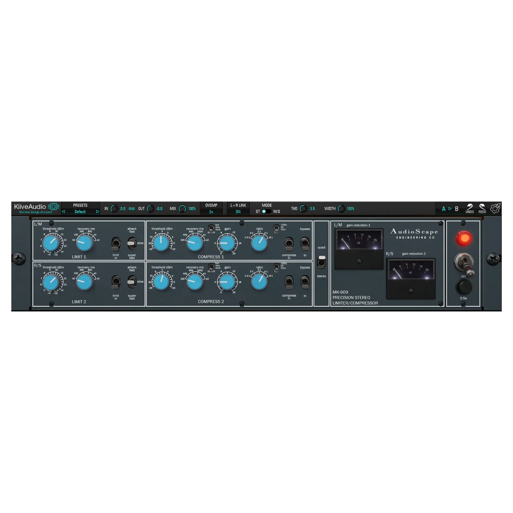Click Limit 1 recovery ms knob
513x513 pixels.
(x=84, y=243)
